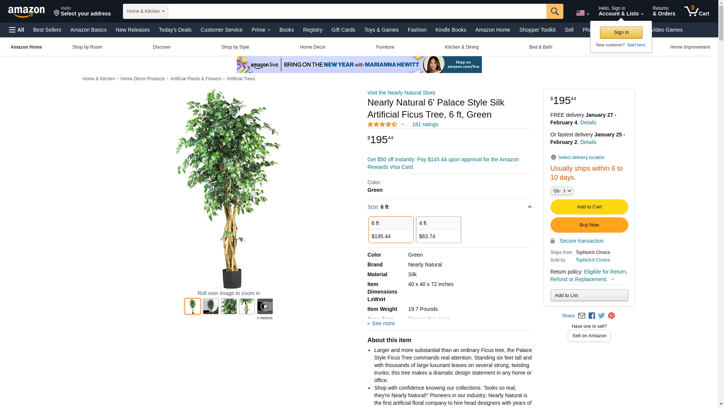724x407 pixels.
Task: Click the Add to Cart button
Action: click(589, 207)
